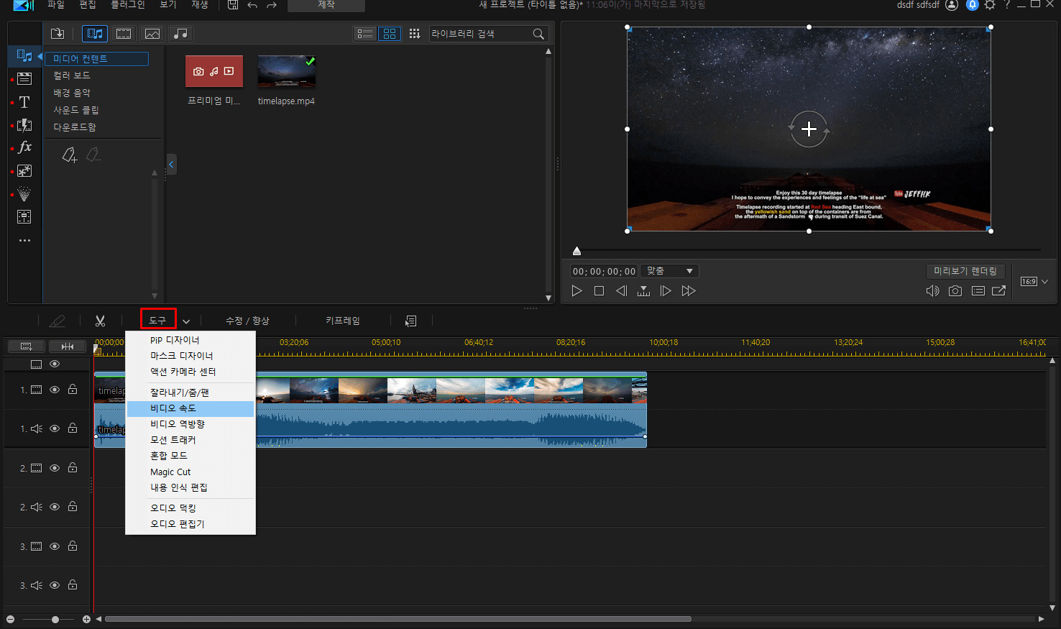
Task: Take a preview snapshot with camera icon
Action: tap(955, 291)
